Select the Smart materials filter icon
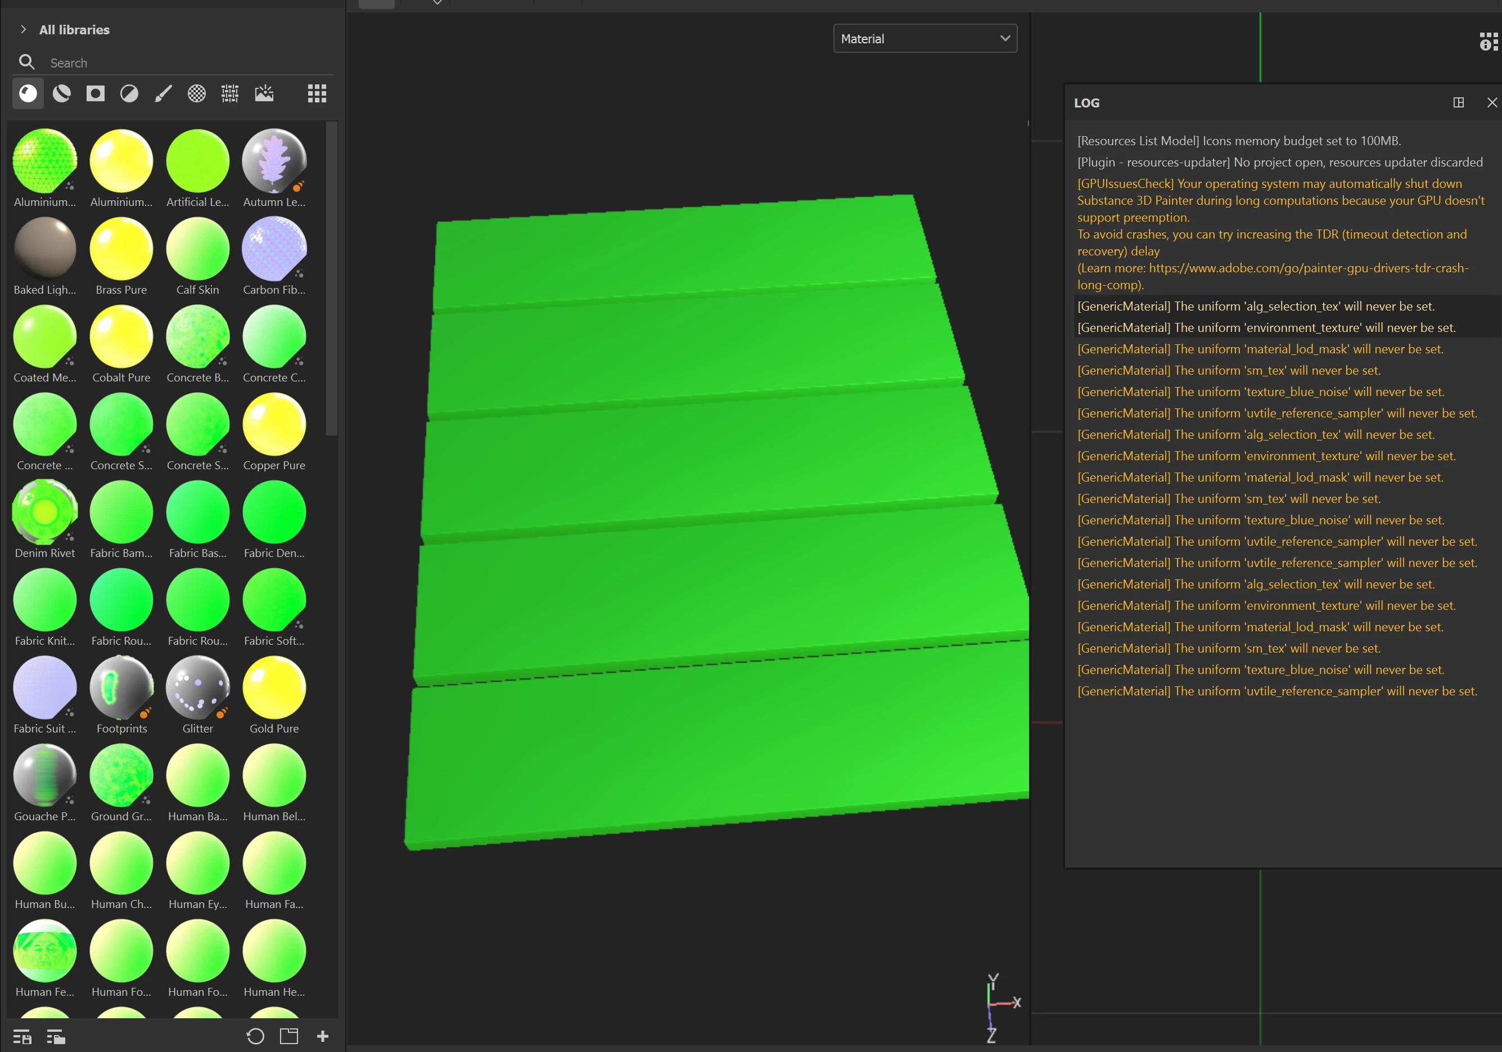Viewport: 1502px width, 1052px height. click(x=62, y=93)
